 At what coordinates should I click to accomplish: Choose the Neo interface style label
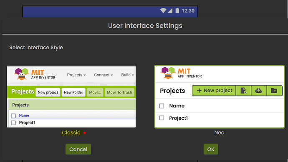point(219,133)
